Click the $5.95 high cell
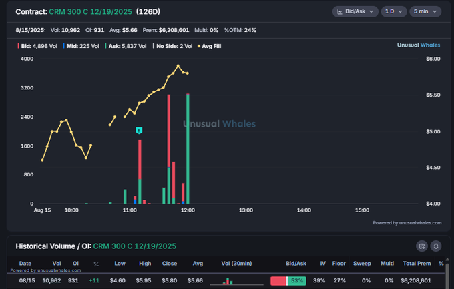The height and width of the screenshot is (289, 454). (144, 280)
